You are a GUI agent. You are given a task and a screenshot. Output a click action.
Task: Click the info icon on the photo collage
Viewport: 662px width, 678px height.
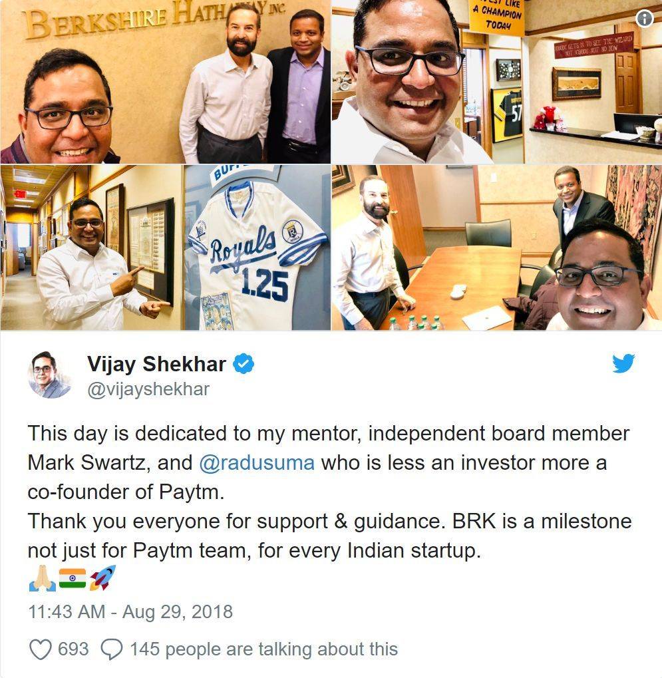[x=644, y=18]
